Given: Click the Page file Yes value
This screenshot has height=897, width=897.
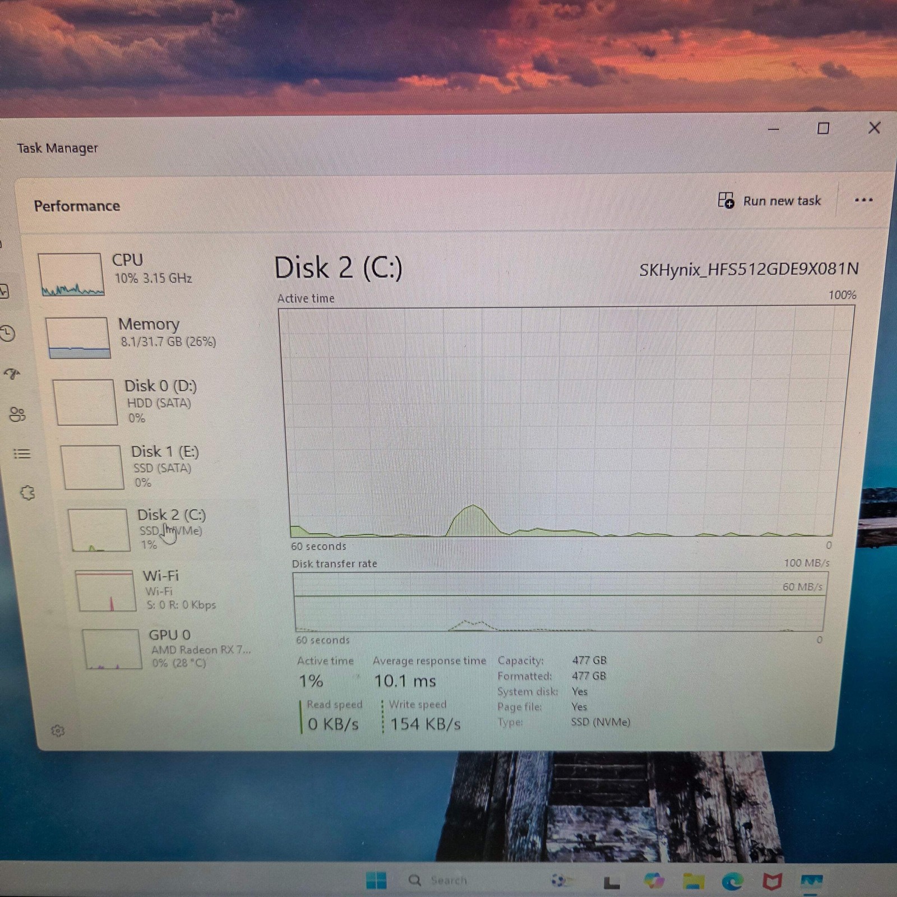Looking at the screenshot, I should 579,706.
